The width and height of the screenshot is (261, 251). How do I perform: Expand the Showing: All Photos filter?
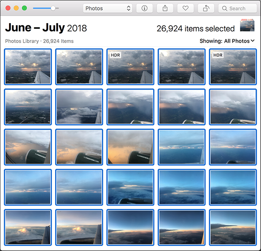coord(227,41)
